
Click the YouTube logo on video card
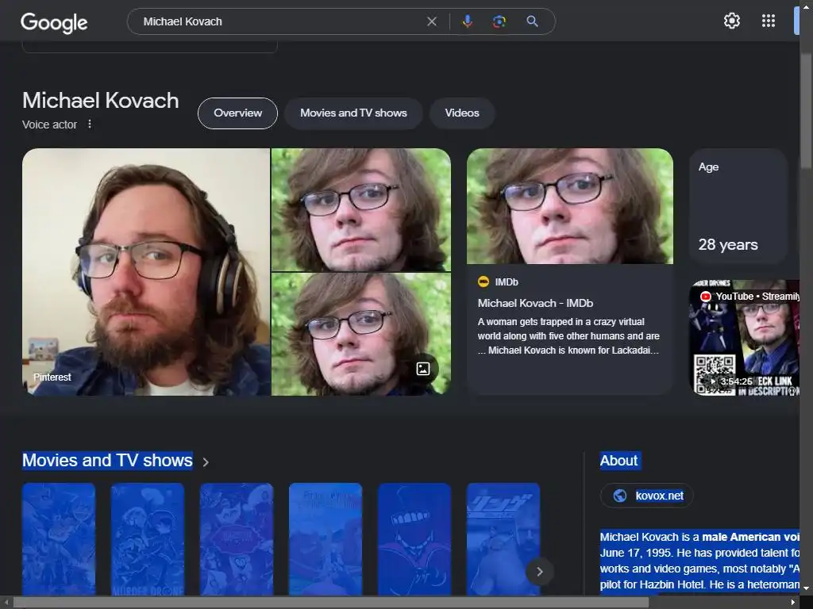point(706,297)
